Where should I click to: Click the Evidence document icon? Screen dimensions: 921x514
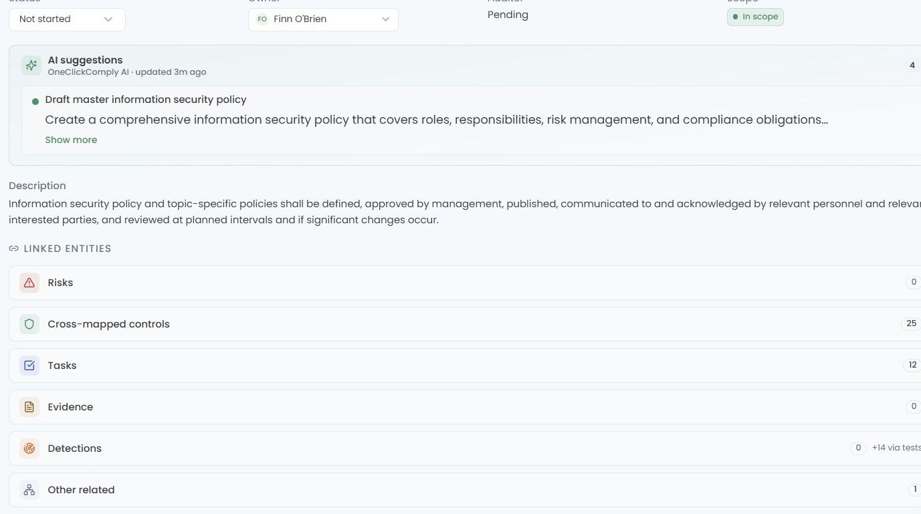(29, 407)
